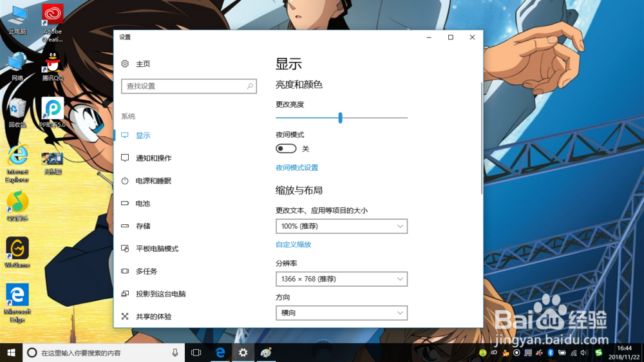Click the 通知和操作 speech bubble icon
644x362 pixels.
click(125, 158)
